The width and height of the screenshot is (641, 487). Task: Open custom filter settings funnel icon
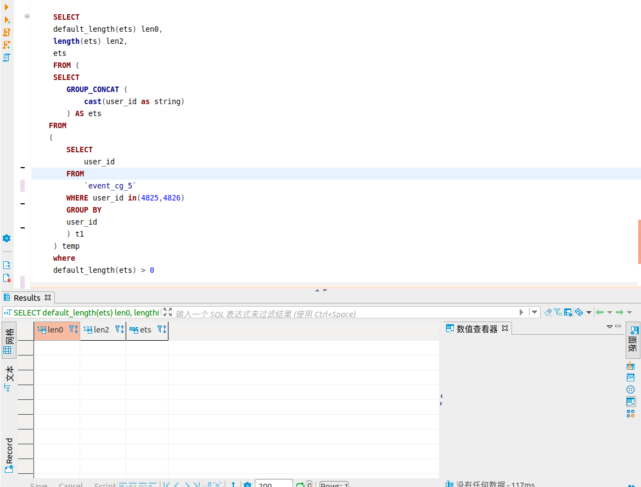[558, 312]
